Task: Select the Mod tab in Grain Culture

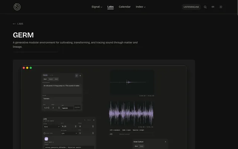Action: [x=141, y=146]
